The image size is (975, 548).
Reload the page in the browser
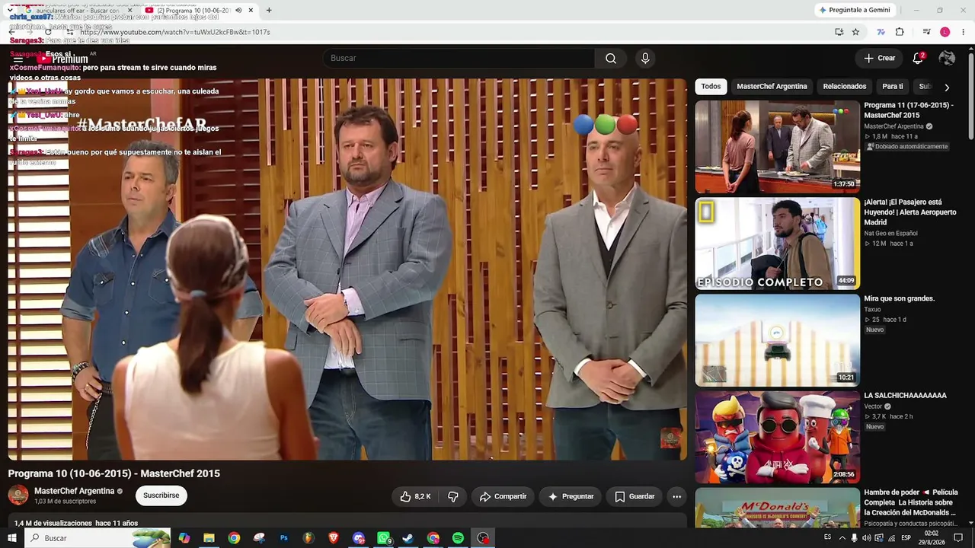pos(48,32)
